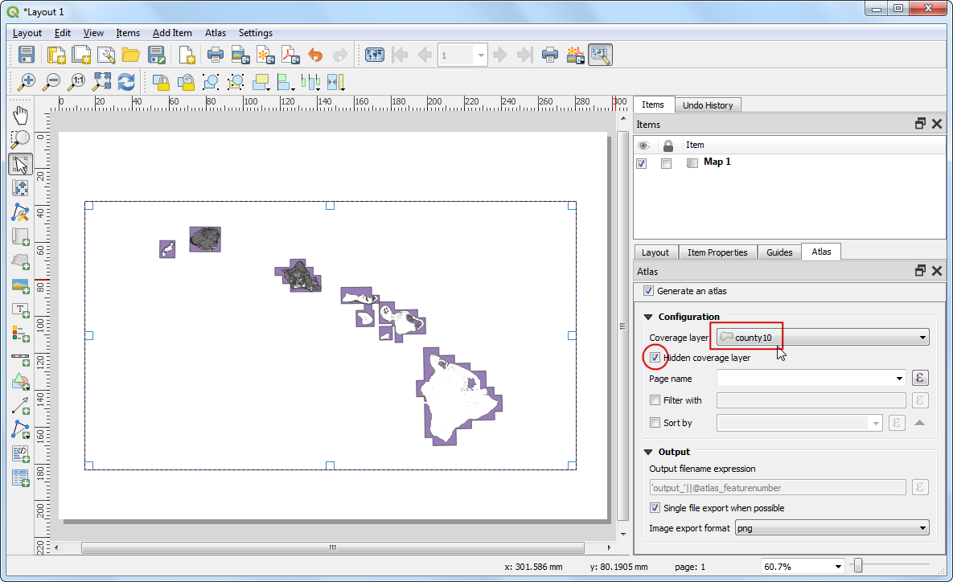The image size is (953, 582).
Task: Select the Pan Layout hand tool
Action: point(21,116)
